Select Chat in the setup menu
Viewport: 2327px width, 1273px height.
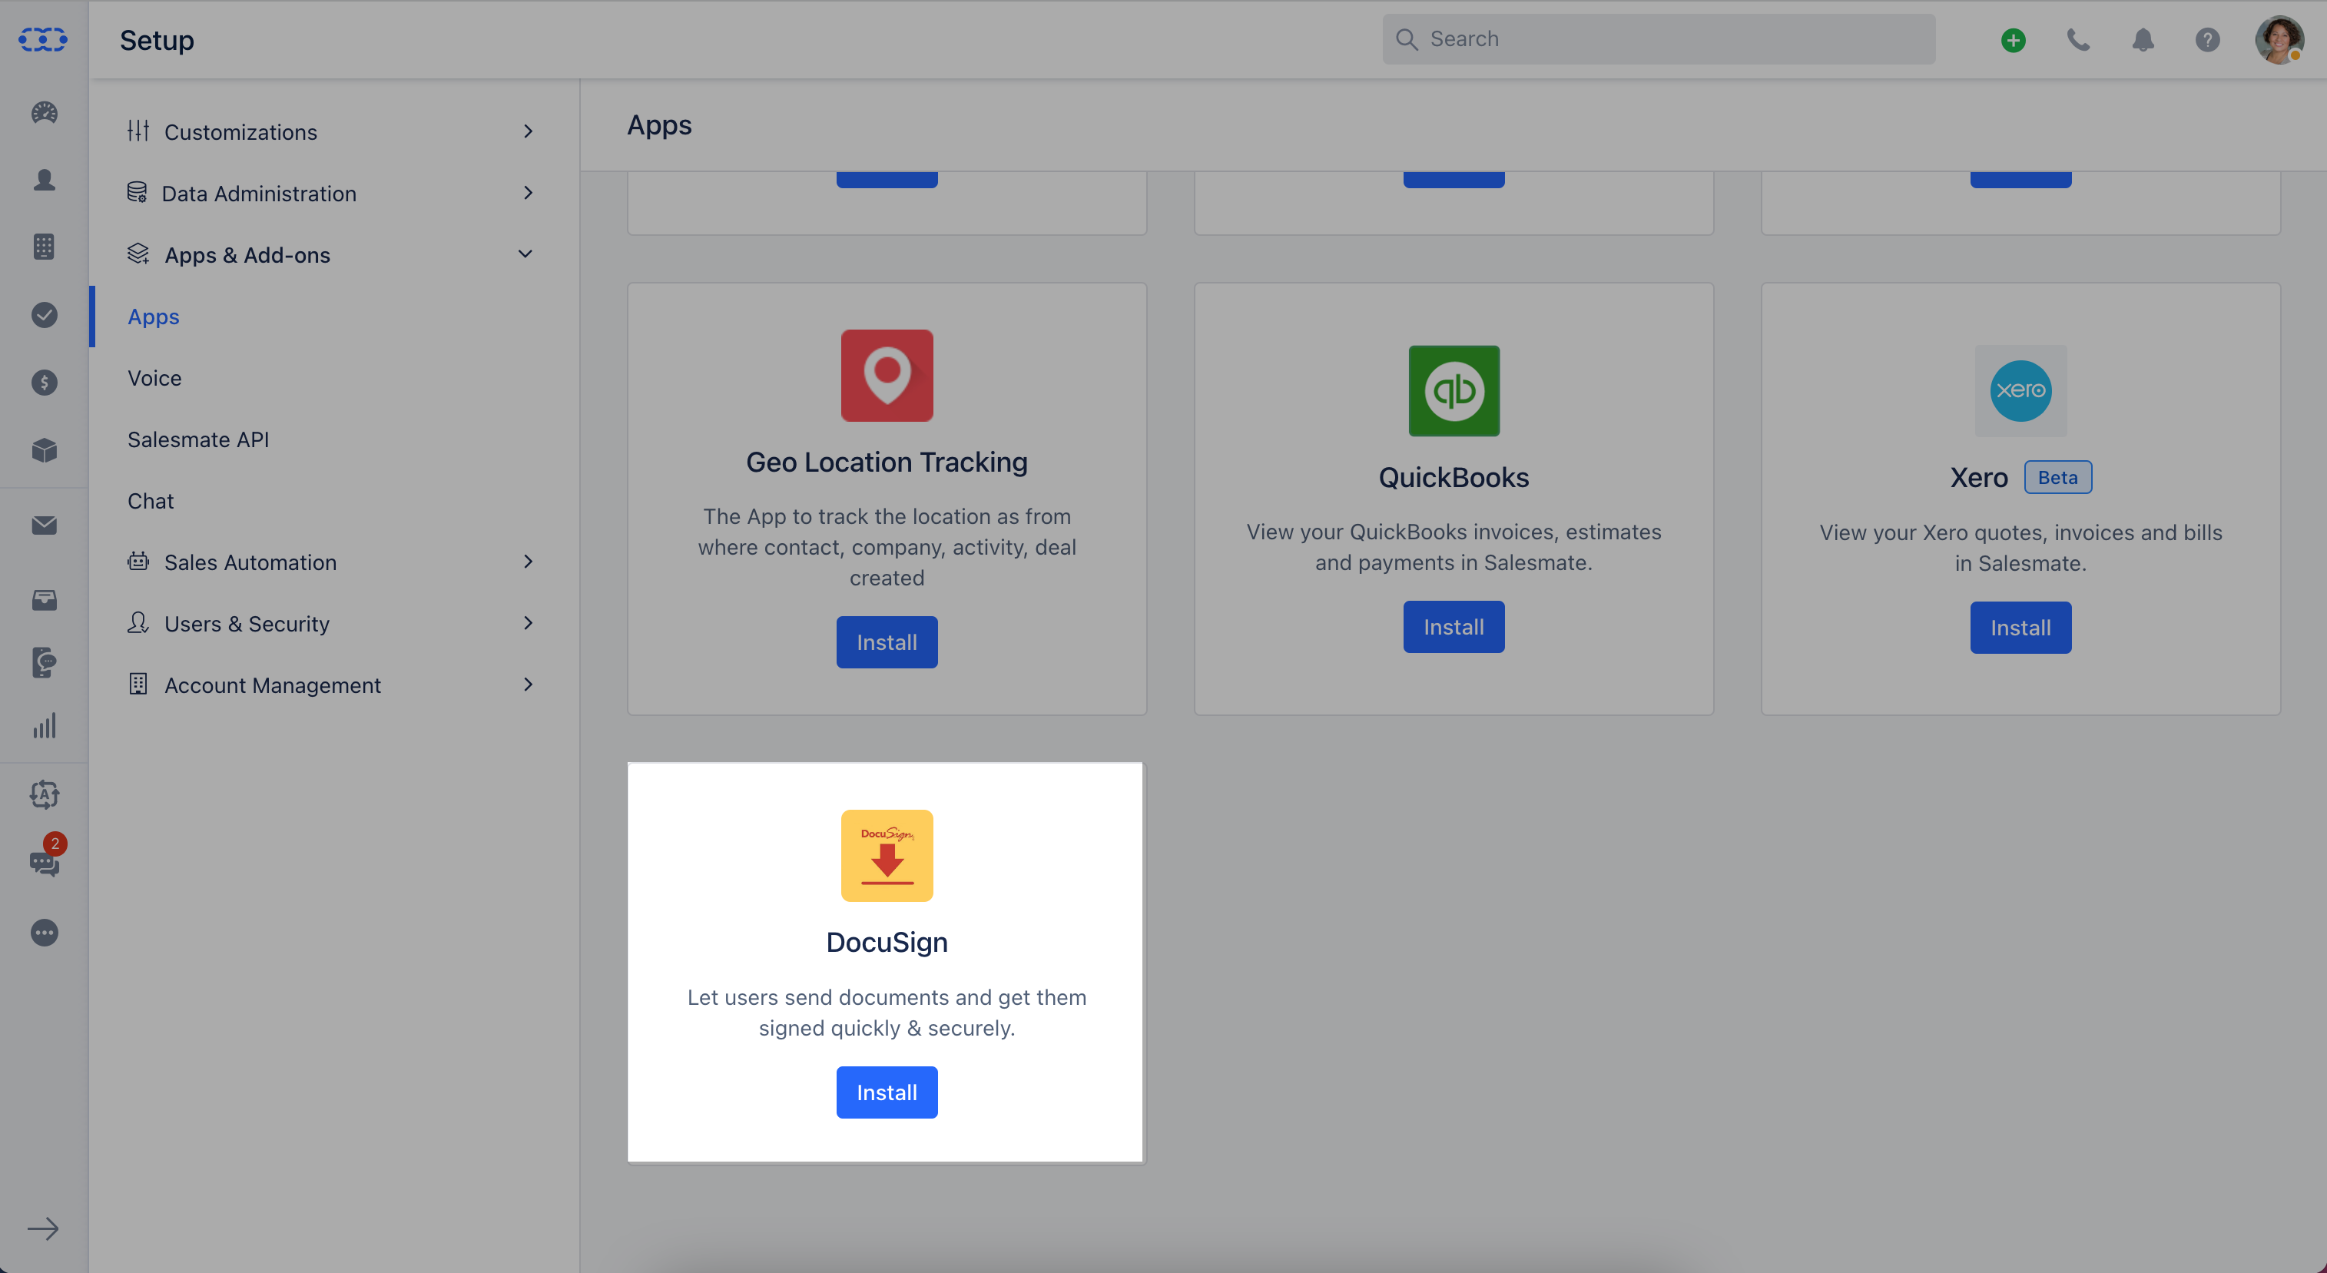(150, 501)
